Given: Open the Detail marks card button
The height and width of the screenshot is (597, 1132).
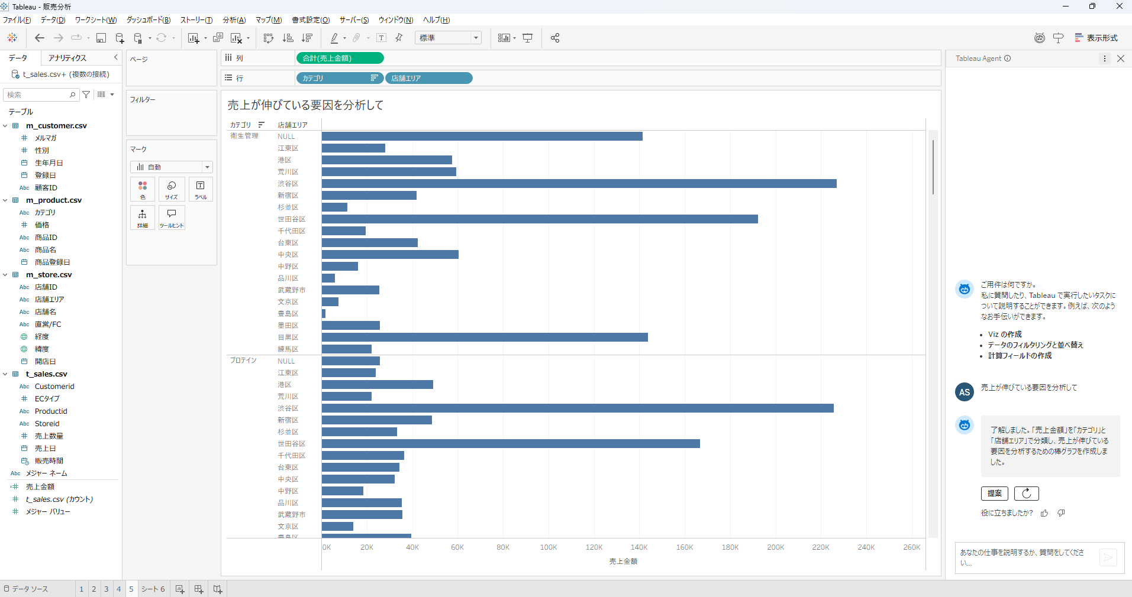Looking at the screenshot, I should [x=143, y=218].
